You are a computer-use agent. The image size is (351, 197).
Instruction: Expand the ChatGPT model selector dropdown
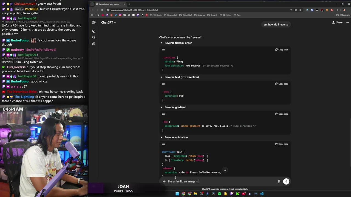click(x=109, y=22)
